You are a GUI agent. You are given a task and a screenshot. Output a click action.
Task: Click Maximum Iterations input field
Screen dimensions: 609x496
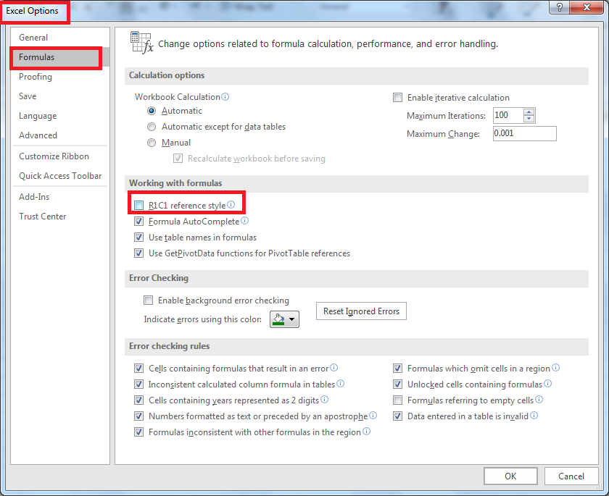(508, 115)
